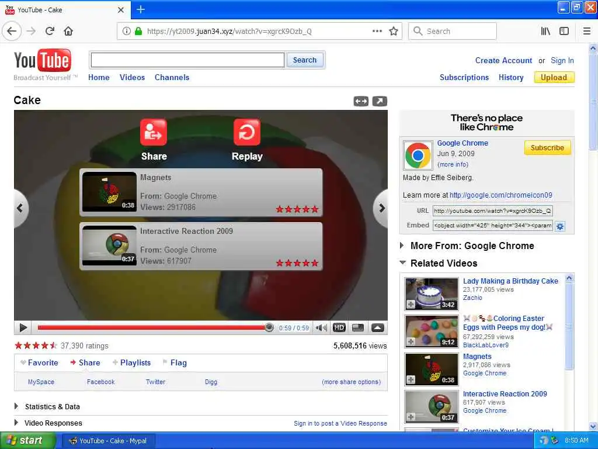Play the video using the play button
The width and height of the screenshot is (598, 449).
tap(23, 327)
